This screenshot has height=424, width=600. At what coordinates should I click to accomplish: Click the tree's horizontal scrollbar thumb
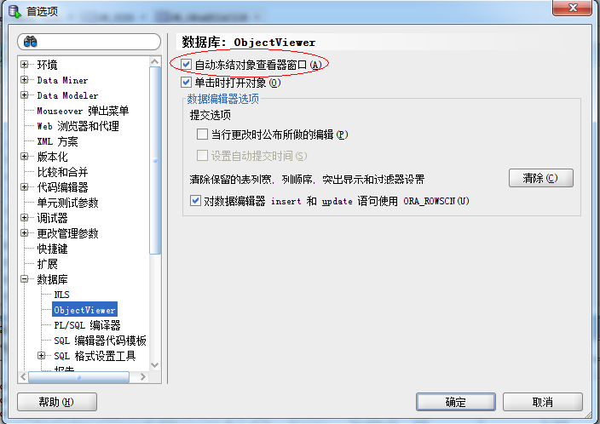[x=78, y=377]
